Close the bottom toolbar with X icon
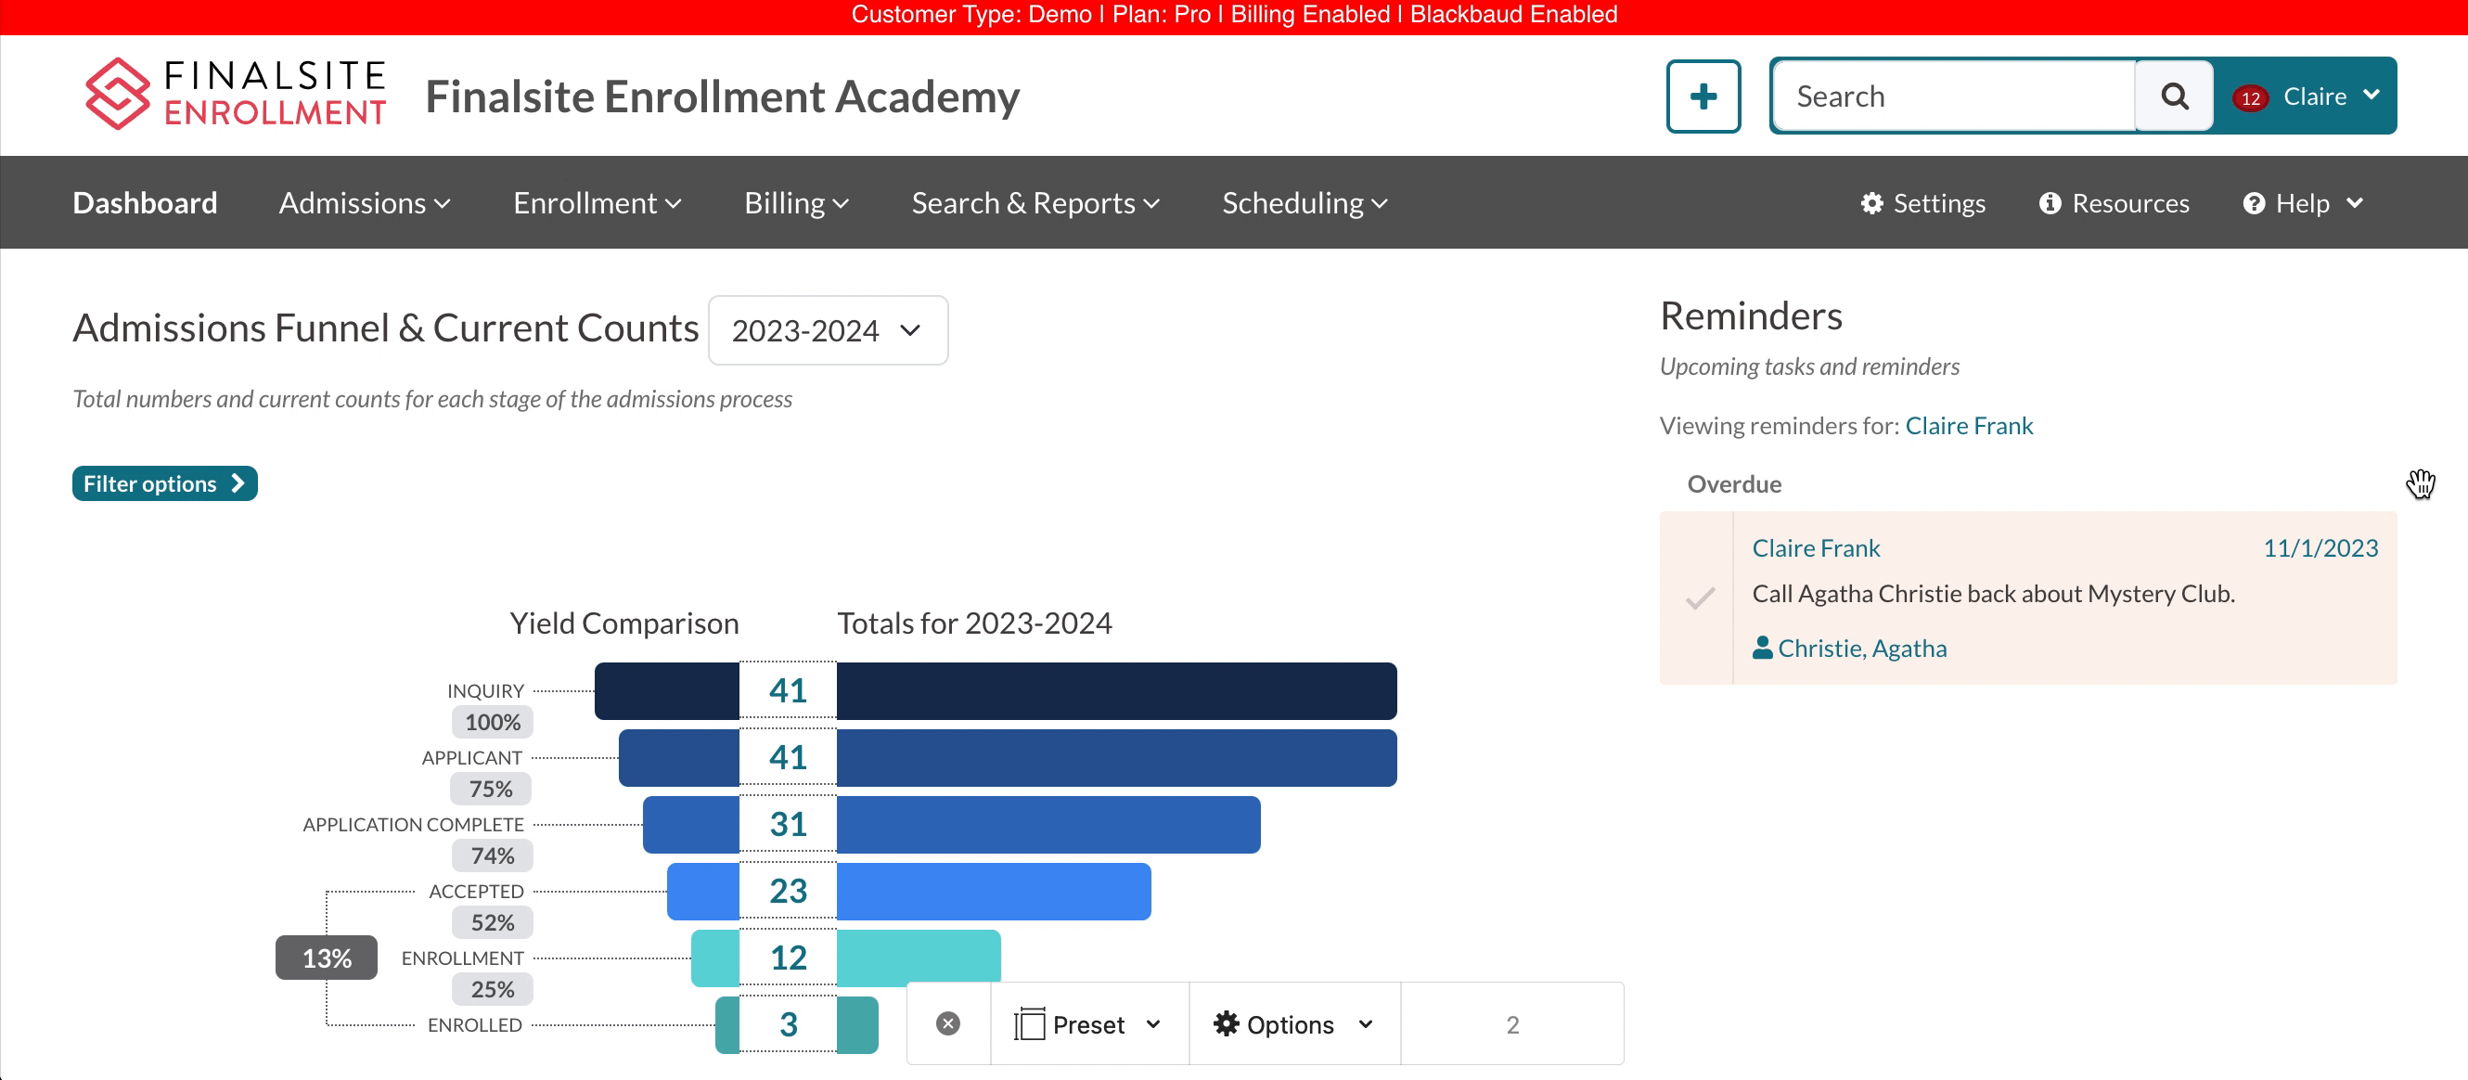2468x1080 pixels. (947, 1023)
